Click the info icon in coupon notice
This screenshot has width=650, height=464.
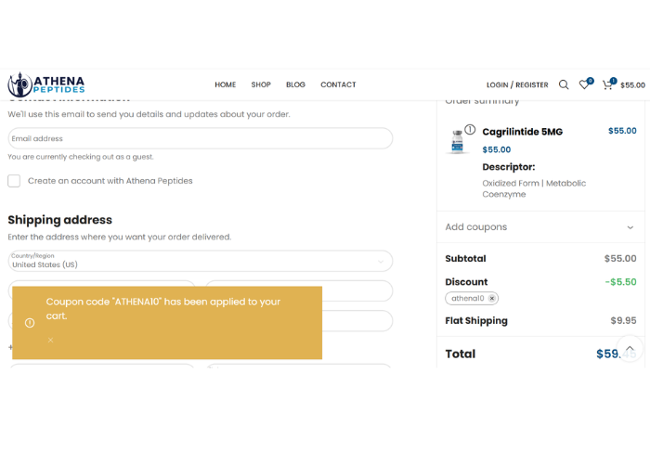click(30, 323)
